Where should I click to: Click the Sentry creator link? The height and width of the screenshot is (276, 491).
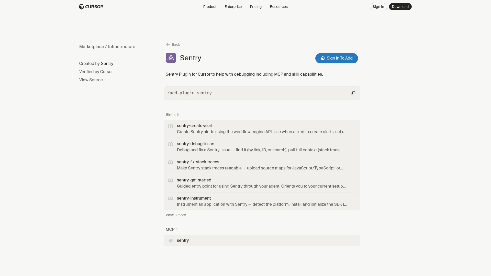point(107,63)
